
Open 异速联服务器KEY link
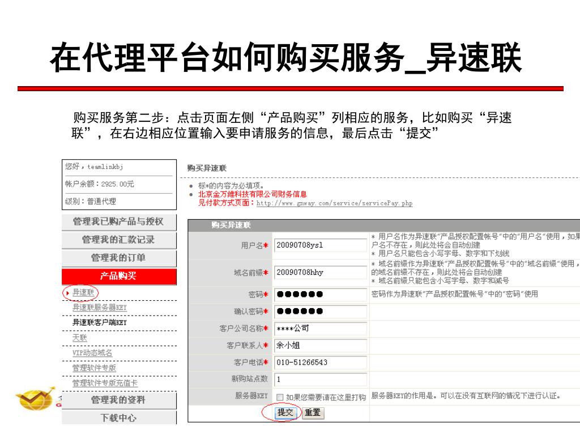[x=100, y=308]
